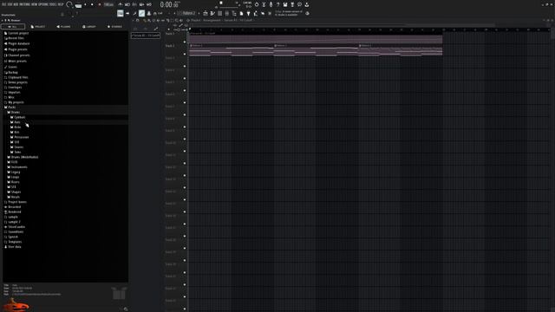This screenshot has width=555, height=312.
Task: Select the Sample #3 item in picker panel
Action: click(146, 36)
